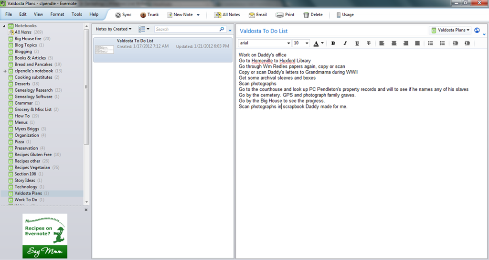Image resolution: width=489 pixels, height=260 pixels.
Task: Open the Tools menu
Action: point(77,14)
